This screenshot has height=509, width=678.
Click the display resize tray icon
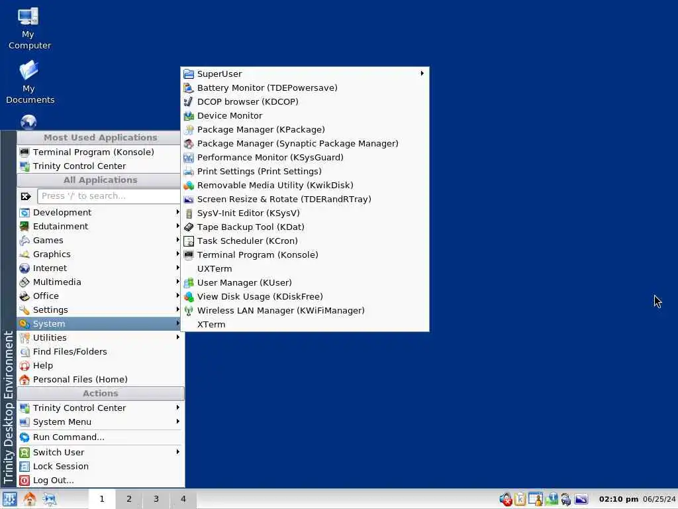point(581,499)
